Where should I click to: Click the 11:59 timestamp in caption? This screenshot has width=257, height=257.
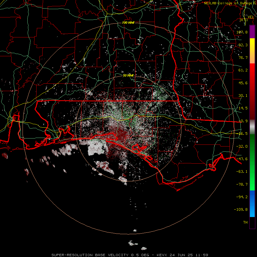202,255
